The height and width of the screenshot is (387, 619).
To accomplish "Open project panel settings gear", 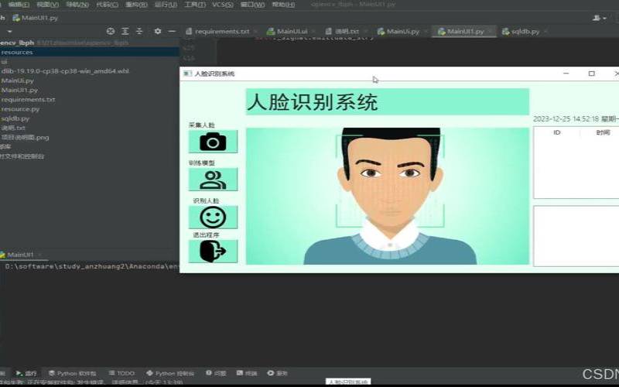I will click(158, 31).
